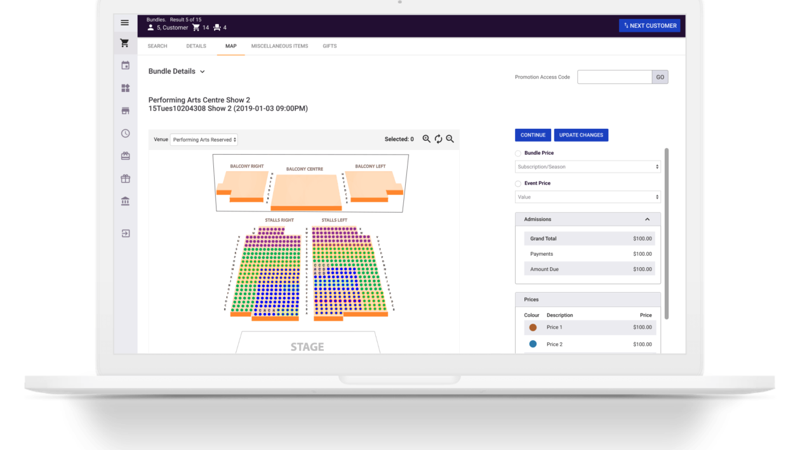The image size is (800, 450).
Task: Click the bank building sidebar icon
Action: coord(125,201)
